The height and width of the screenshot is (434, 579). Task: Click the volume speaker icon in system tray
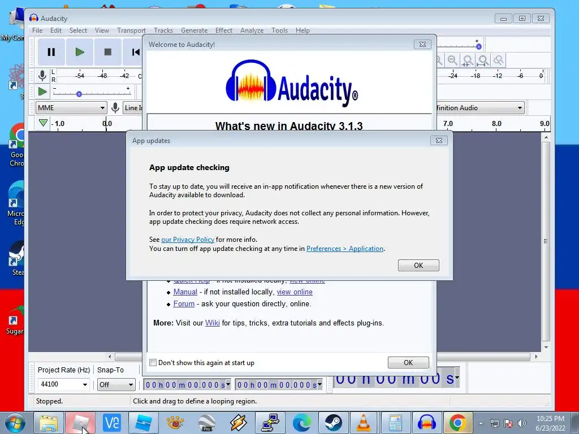click(522, 423)
